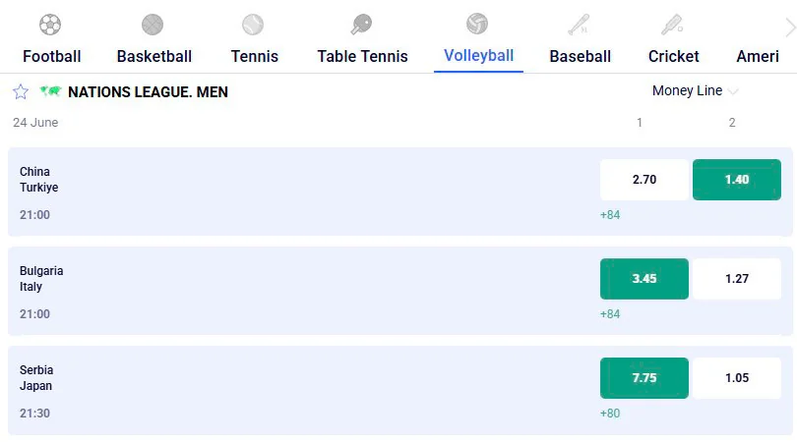Click the world map flag icon
Screen dimensions: 797x442
click(x=50, y=91)
